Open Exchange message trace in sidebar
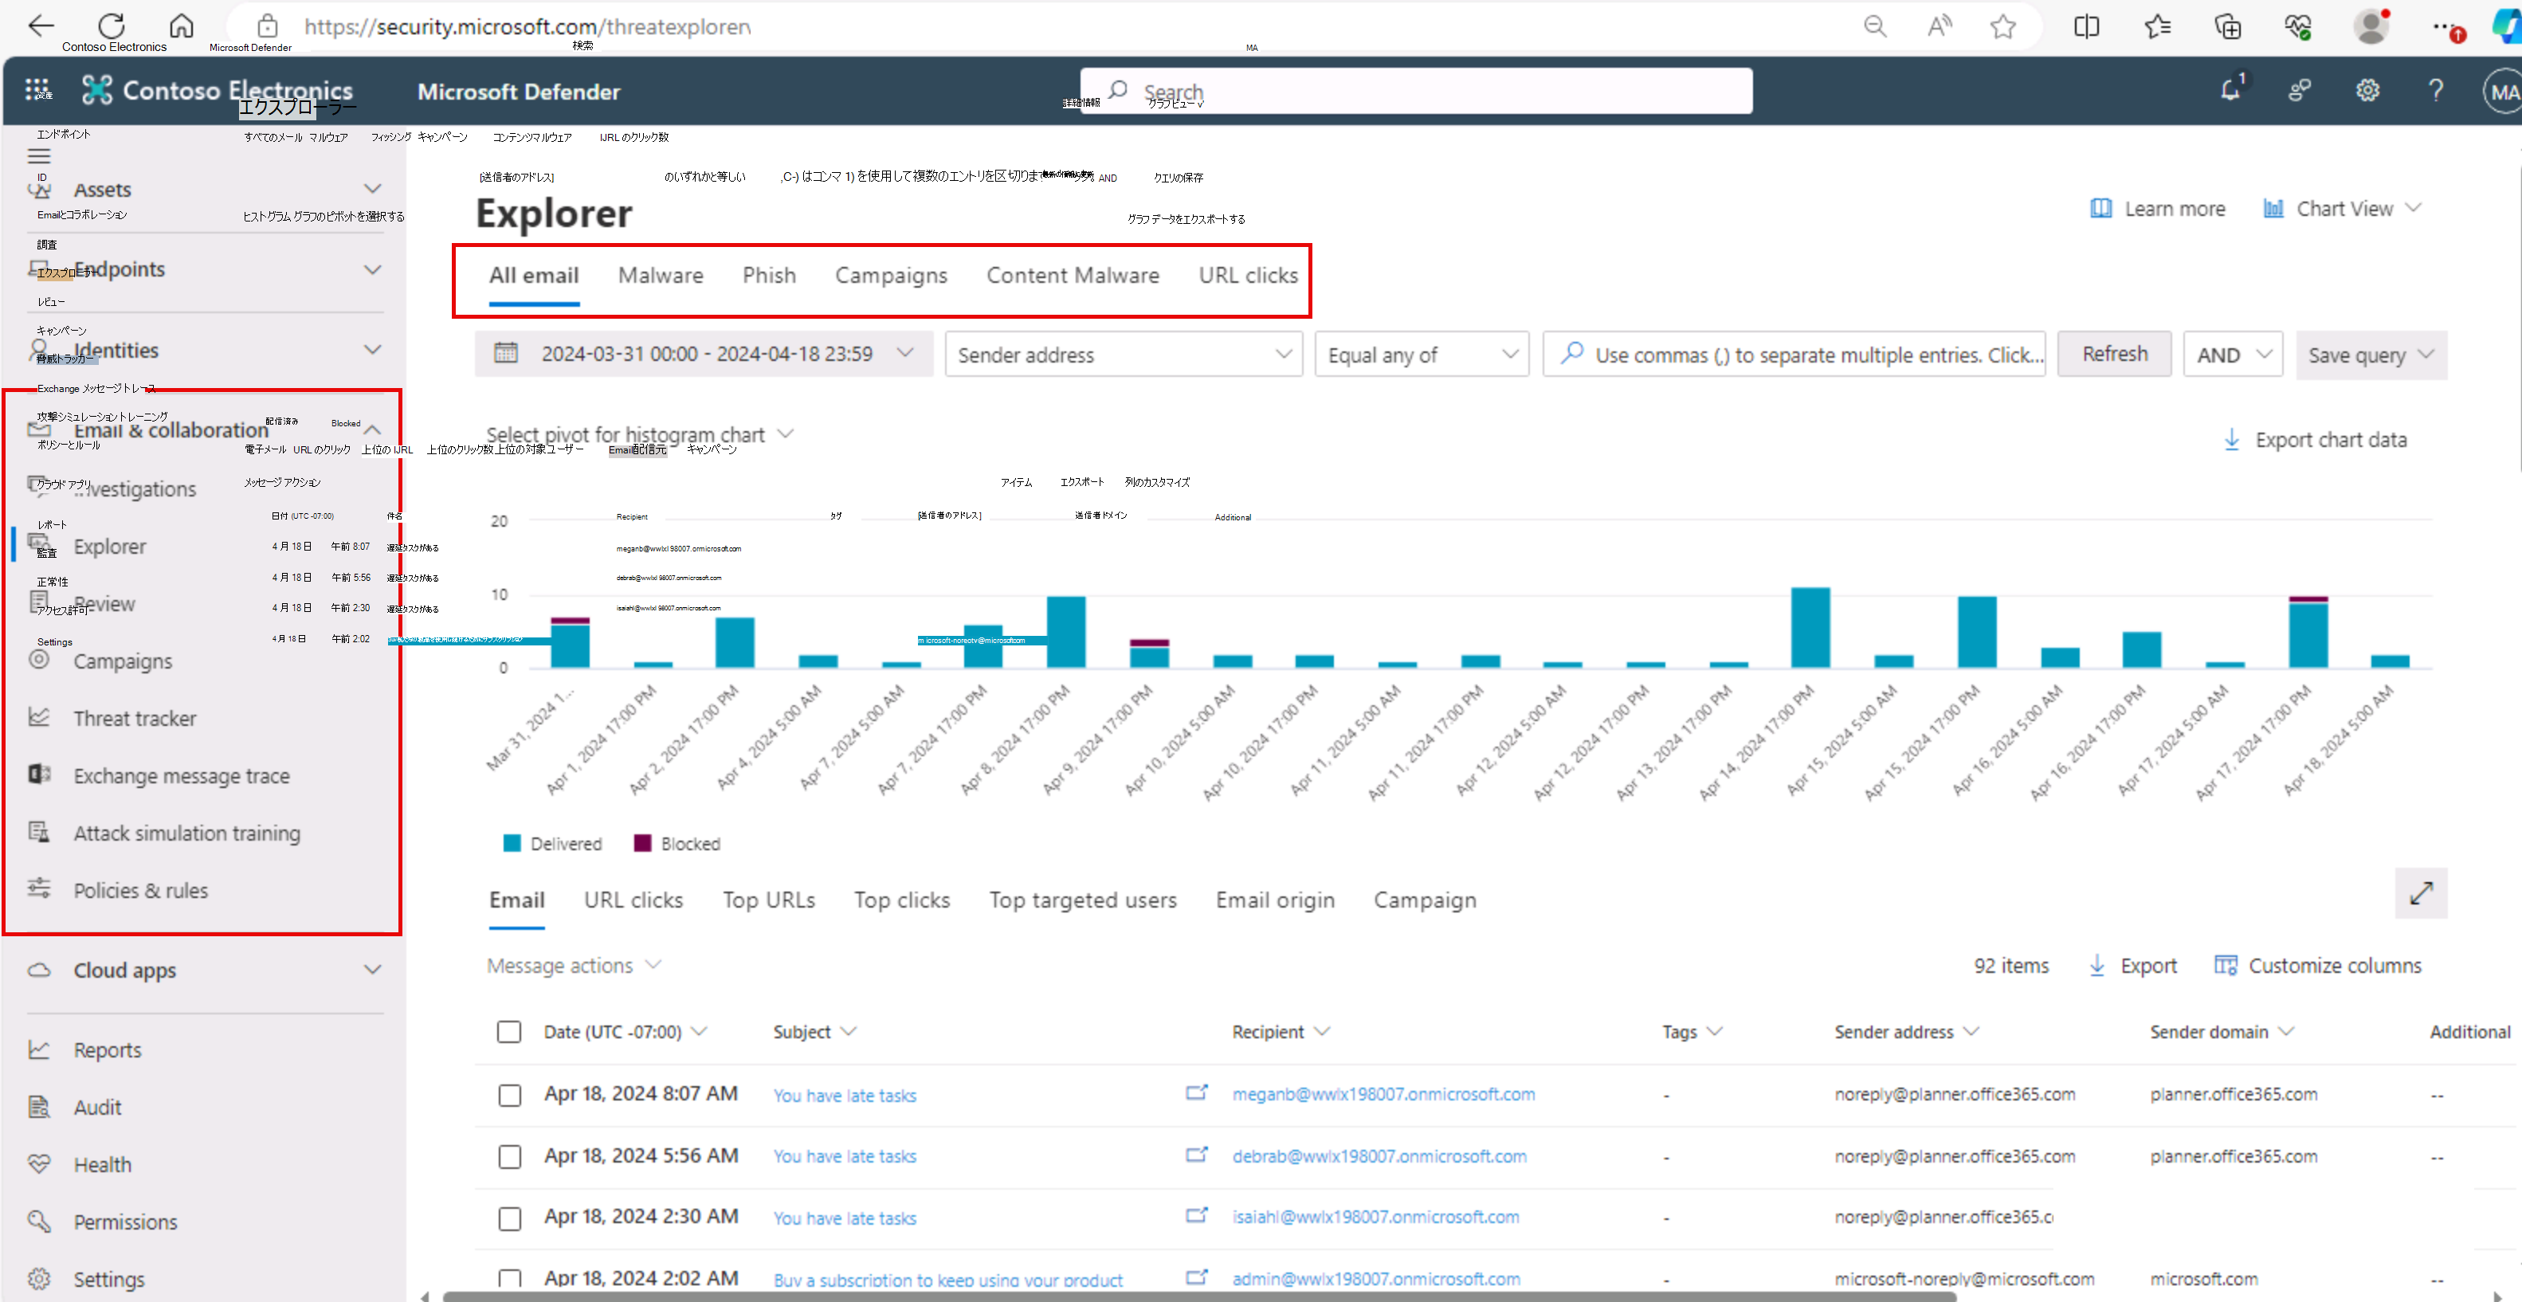2522x1302 pixels. [181, 775]
